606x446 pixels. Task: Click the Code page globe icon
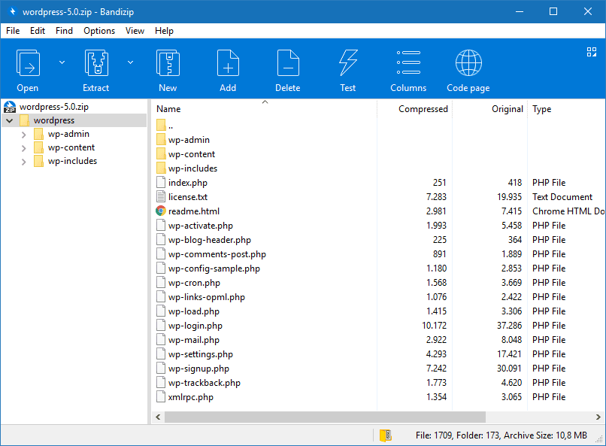(x=468, y=63)
